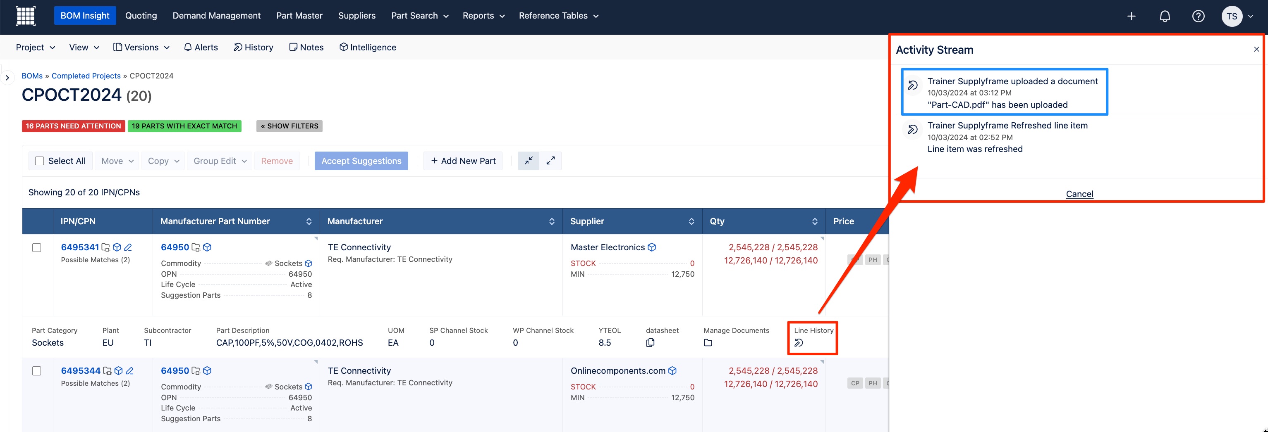Viewport: 1268px width, 432px height.
Task: Open the app launcher grid icon
Action: [26, 16]
